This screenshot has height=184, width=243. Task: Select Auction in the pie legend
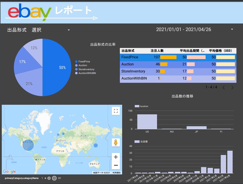tap(81, 65)
